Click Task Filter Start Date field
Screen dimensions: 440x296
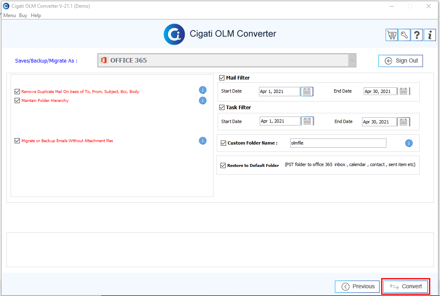point(280,121)
